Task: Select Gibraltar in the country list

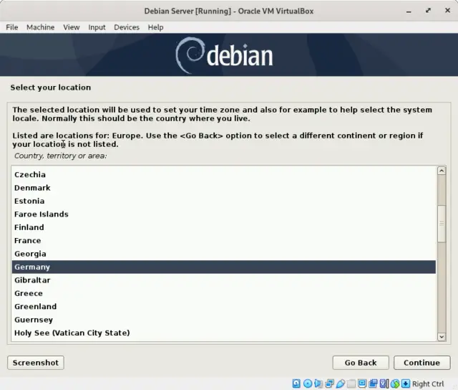Action: [x=224, y=280]
